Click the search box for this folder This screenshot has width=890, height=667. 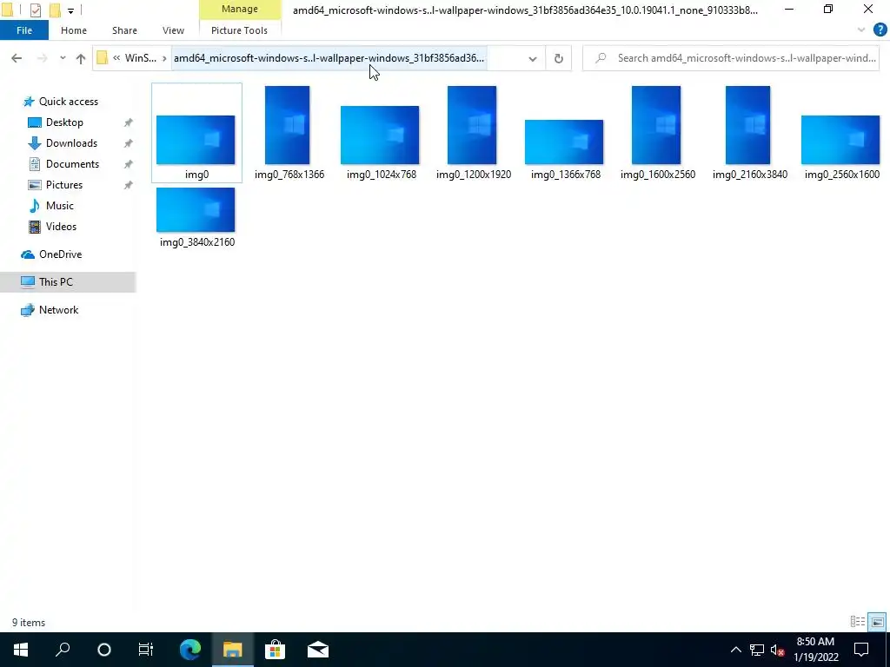732,58
